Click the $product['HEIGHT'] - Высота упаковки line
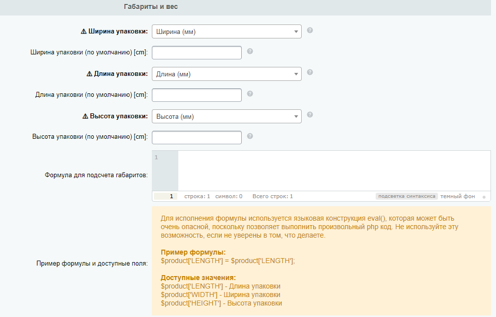 tap(221, 304)
